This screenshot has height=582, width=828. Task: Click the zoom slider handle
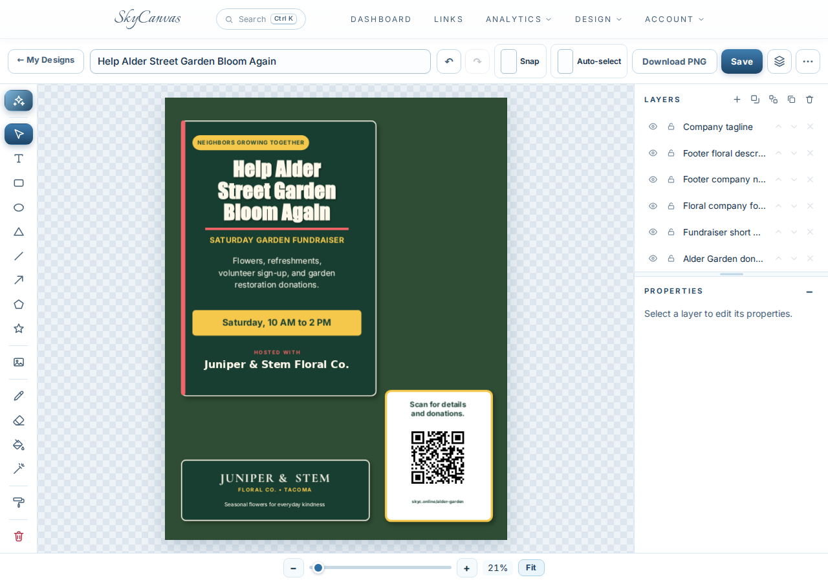[x=318, y=568]
